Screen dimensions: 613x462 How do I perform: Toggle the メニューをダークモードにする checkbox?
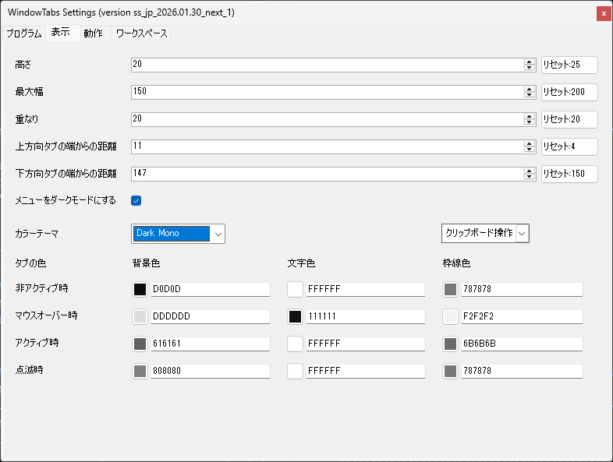[136, 200]
